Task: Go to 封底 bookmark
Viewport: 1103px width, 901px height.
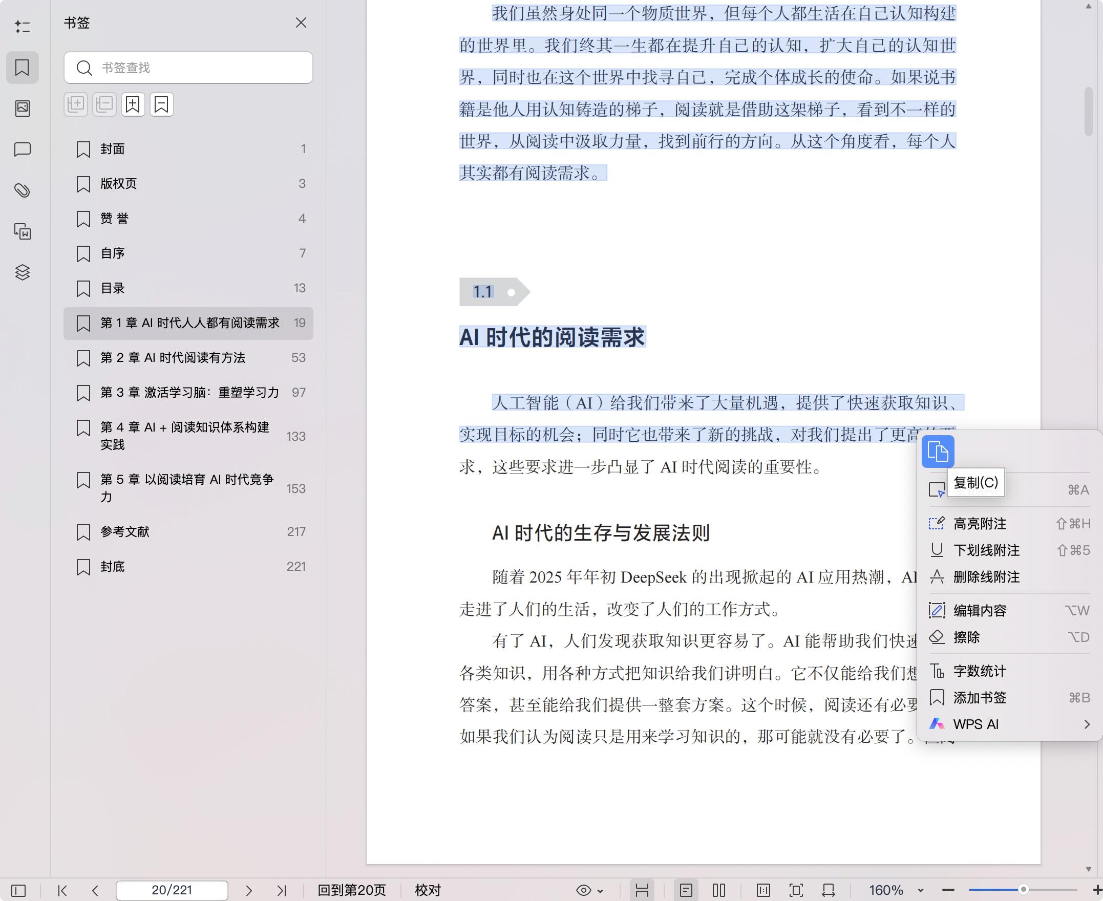Action: [x=188, y=566]
